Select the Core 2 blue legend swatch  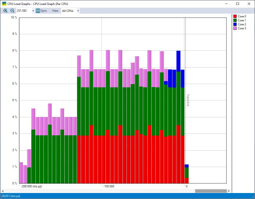tap(235, 24)
